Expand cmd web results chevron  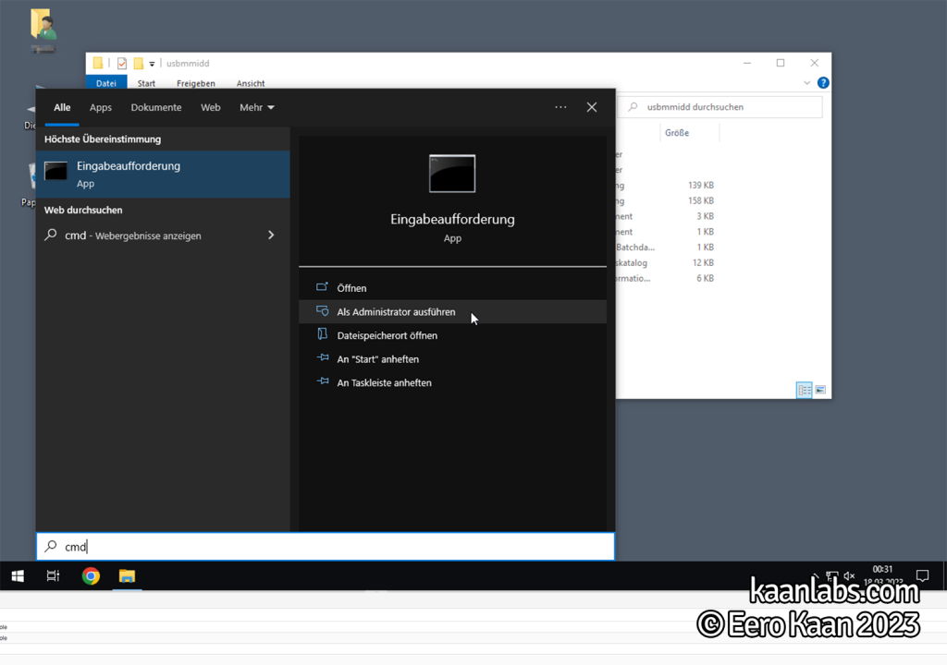click(271, 236)
